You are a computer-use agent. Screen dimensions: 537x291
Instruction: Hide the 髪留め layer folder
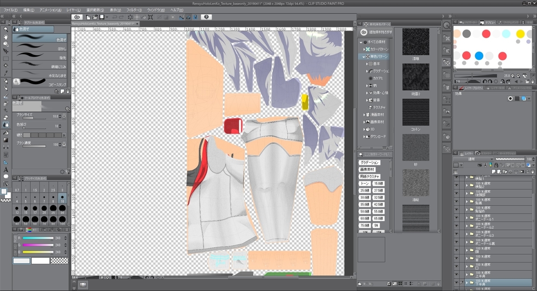click(456, 210)
